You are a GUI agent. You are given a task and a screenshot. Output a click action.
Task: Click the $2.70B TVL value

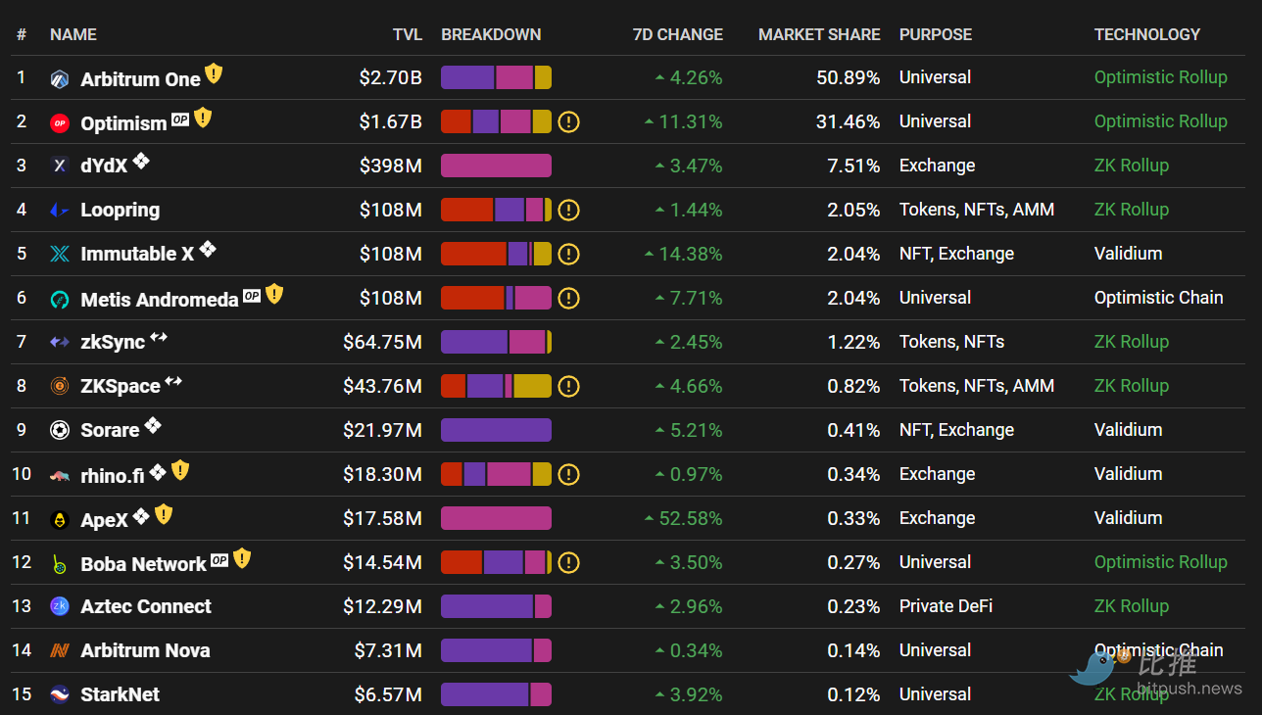(x=390, y=78)
